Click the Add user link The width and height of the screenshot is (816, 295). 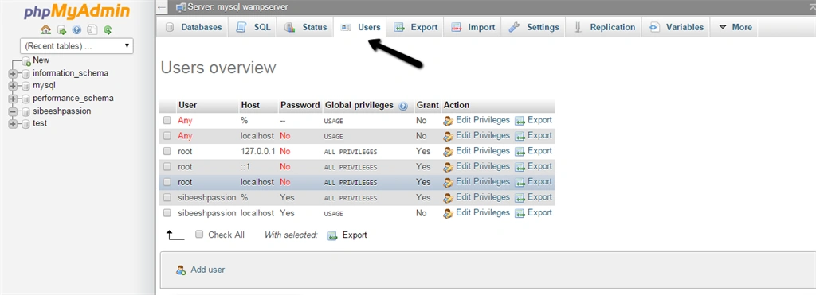[x=208, y=270]
